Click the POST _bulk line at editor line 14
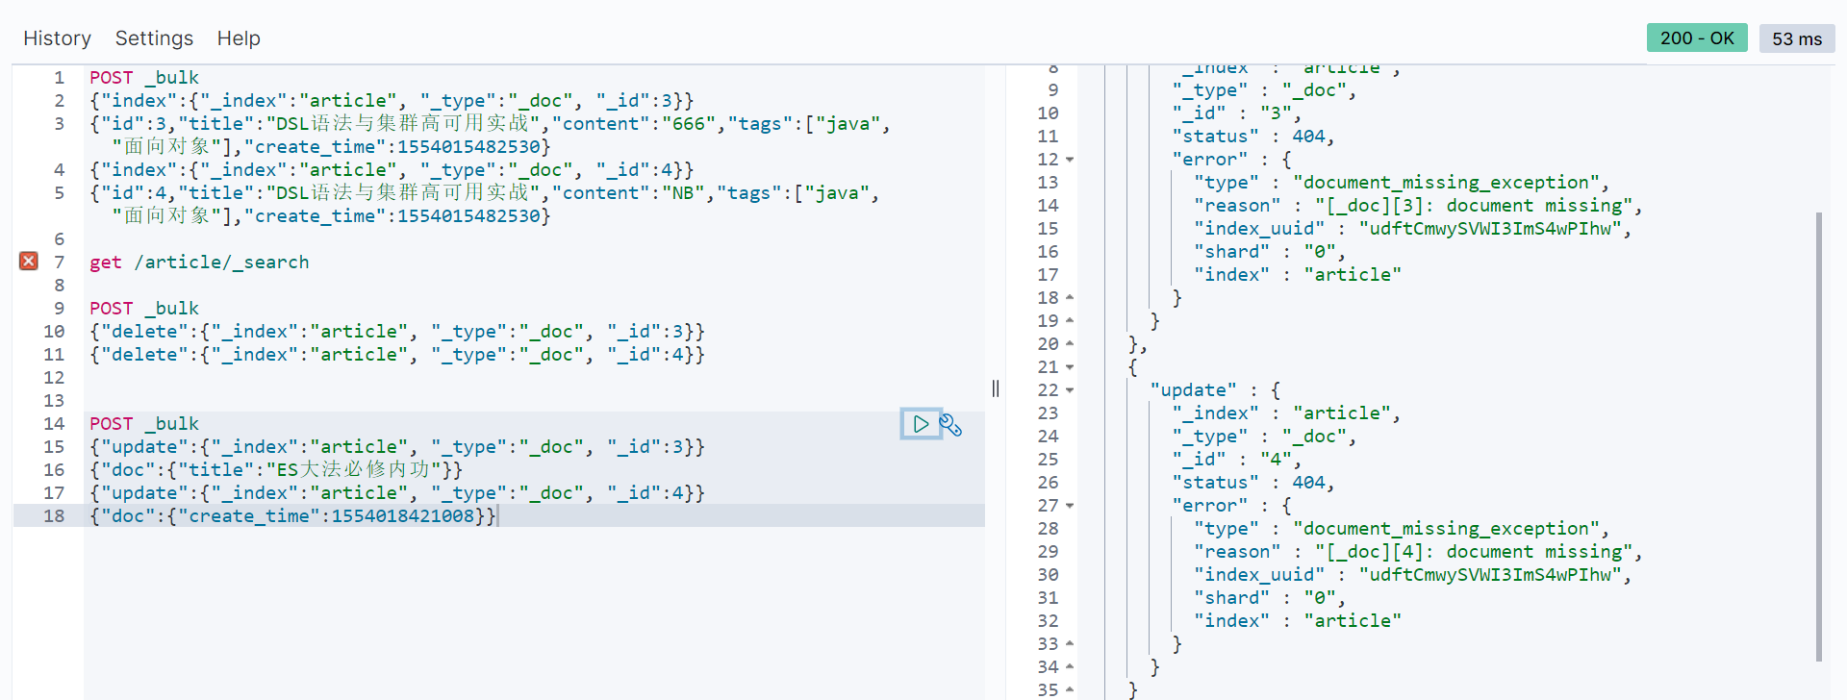The width and height of the screenshot is (1847, 700). click(144, 423)
